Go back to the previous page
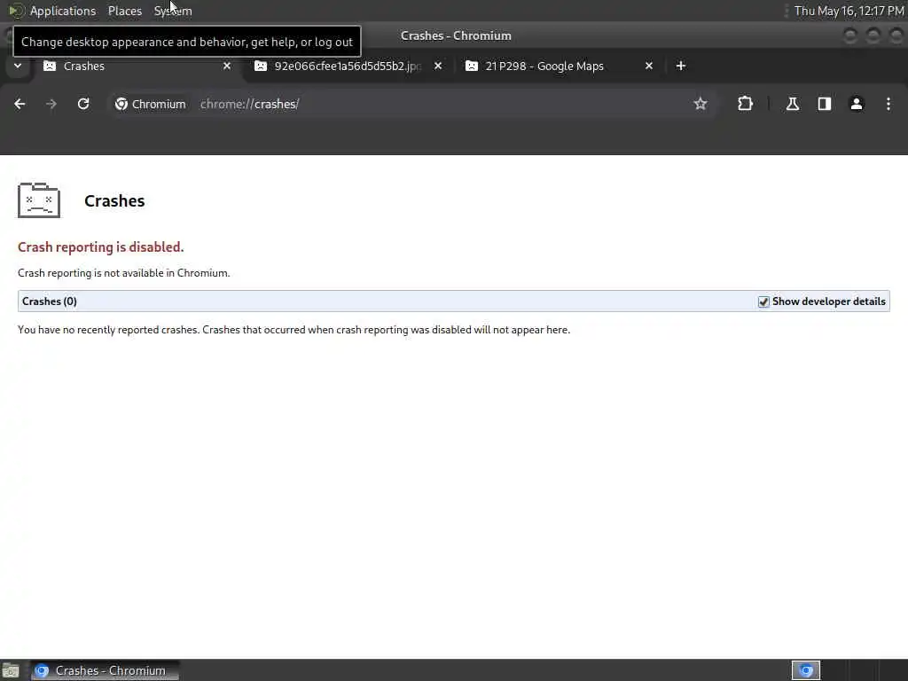 [x=20, y=104]
